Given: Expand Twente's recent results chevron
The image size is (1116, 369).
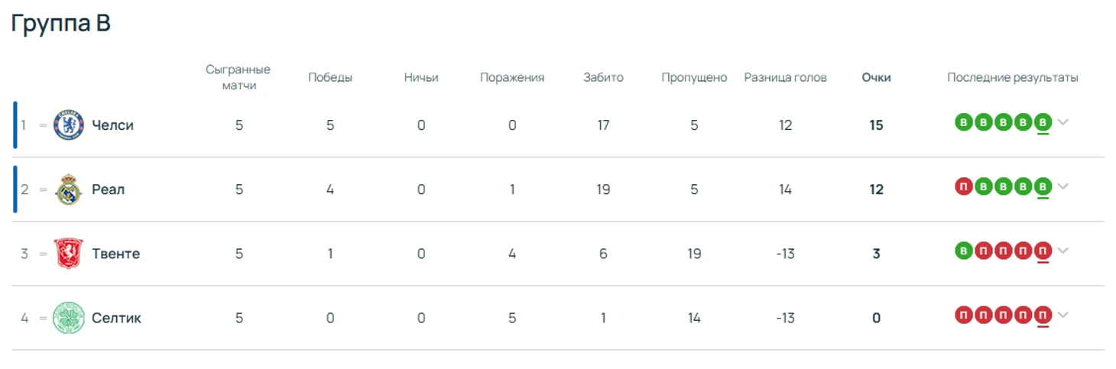Looking at the screenshot, I should tap(1062, 251).
